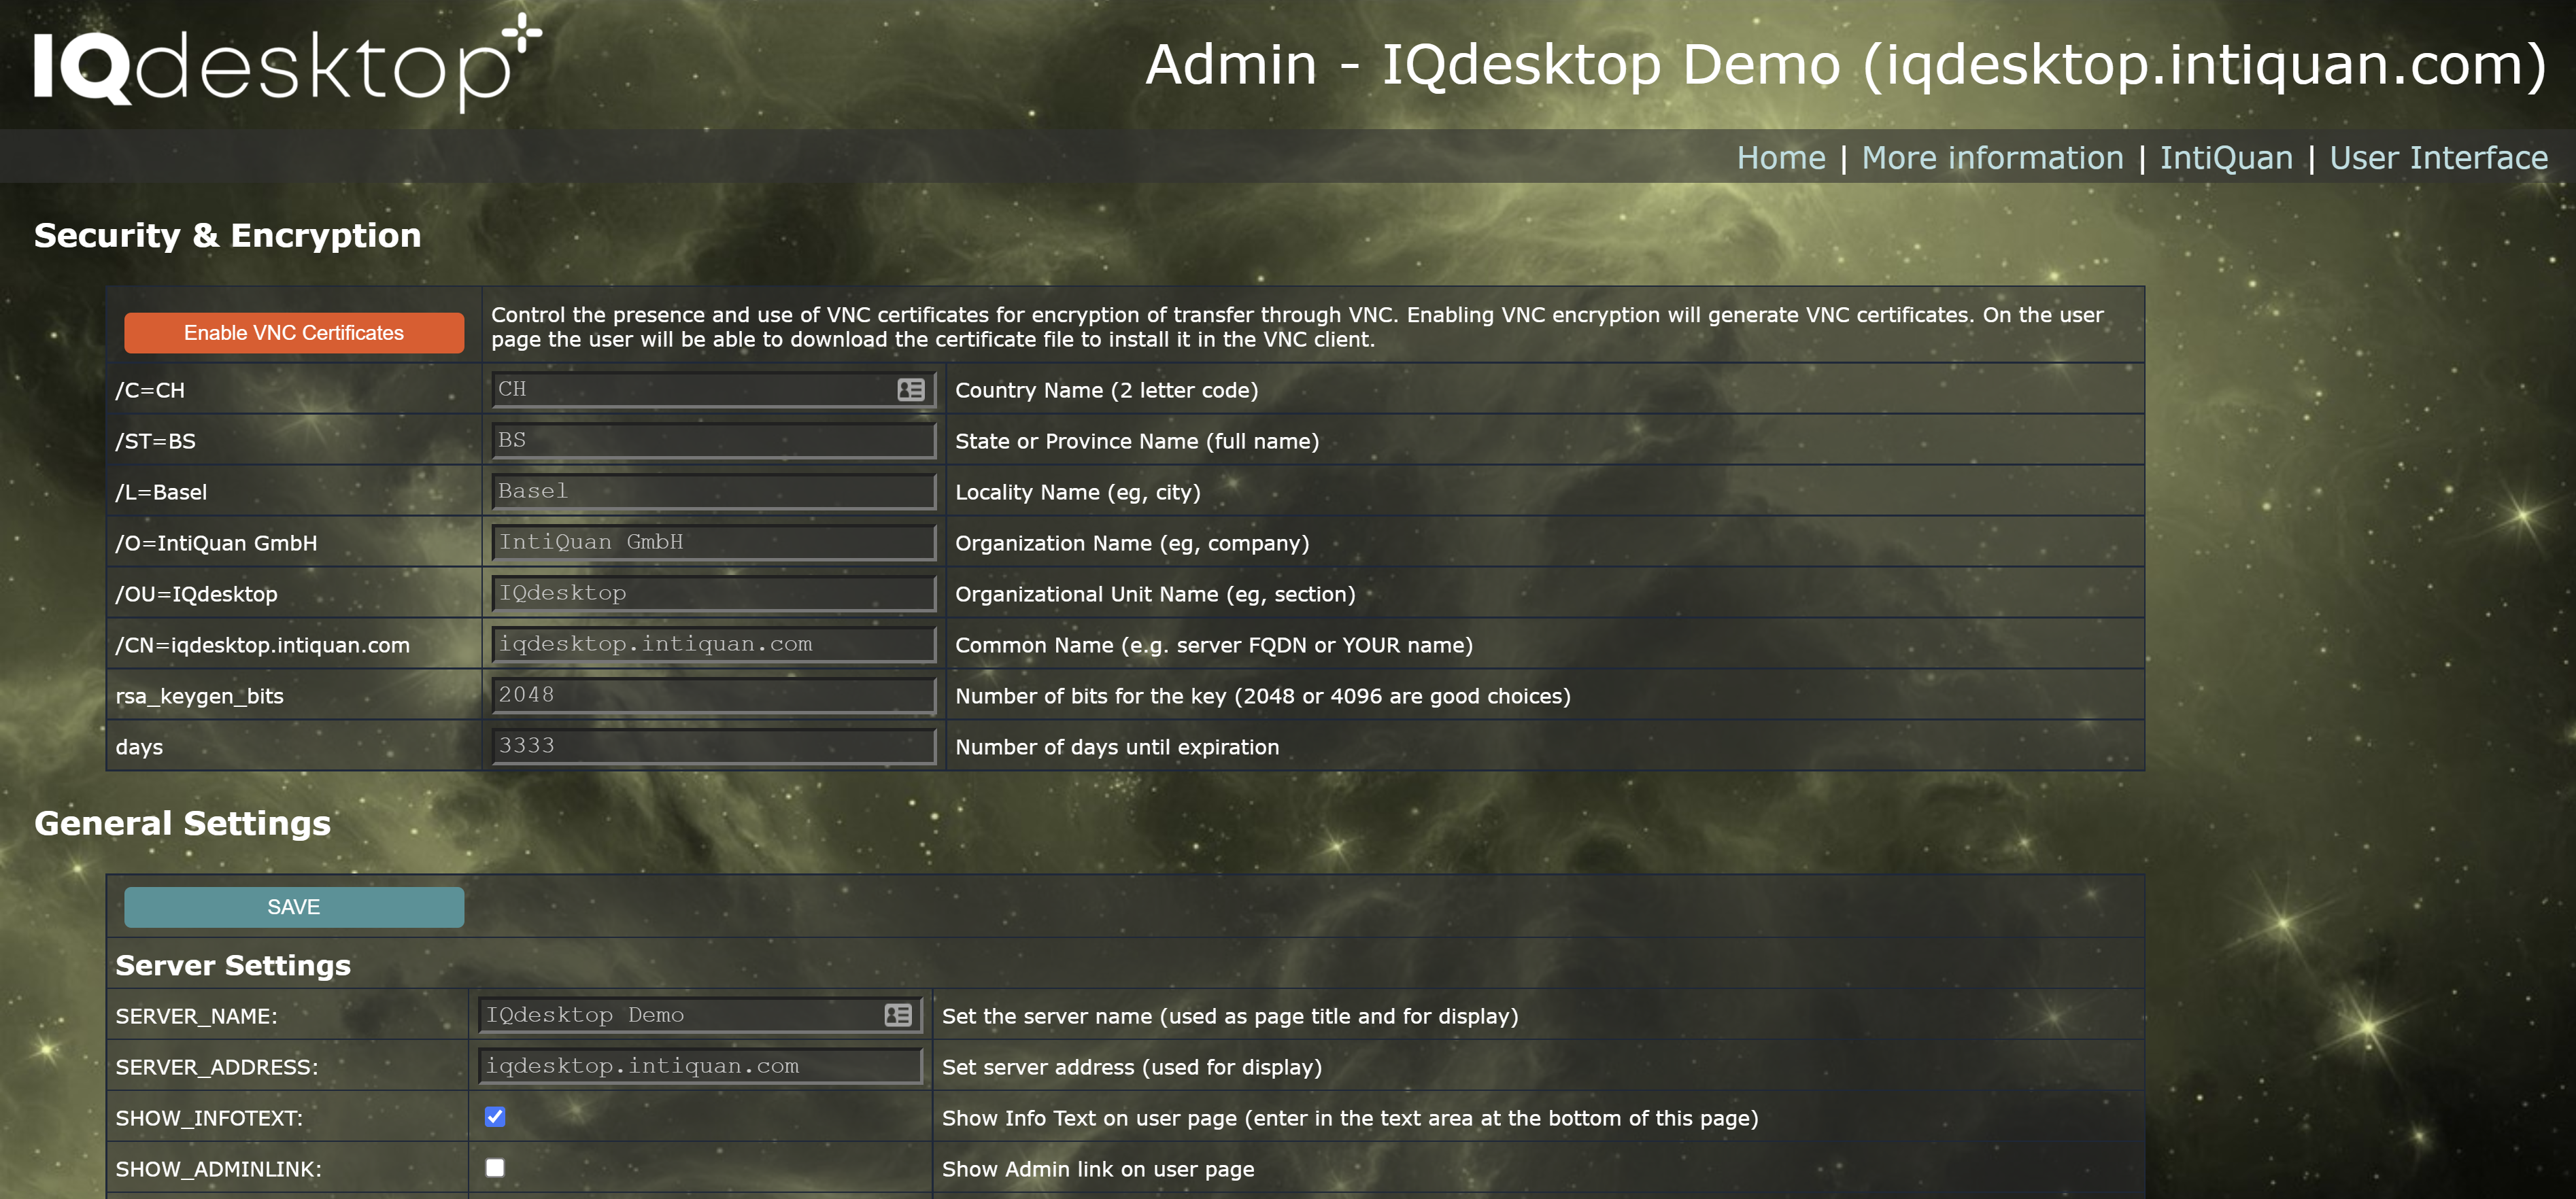2576x1199 pixels.
Task: Click the Security & Encryption heading
Action: tap(228, 236)
